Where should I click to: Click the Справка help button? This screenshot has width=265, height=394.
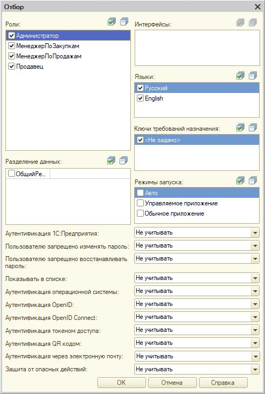(223, 383)
